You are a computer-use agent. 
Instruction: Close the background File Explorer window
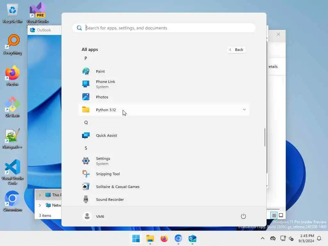click(278, 34)
